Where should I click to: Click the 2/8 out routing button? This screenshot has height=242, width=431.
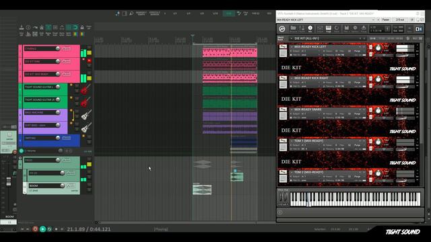(x=400, y=19)
